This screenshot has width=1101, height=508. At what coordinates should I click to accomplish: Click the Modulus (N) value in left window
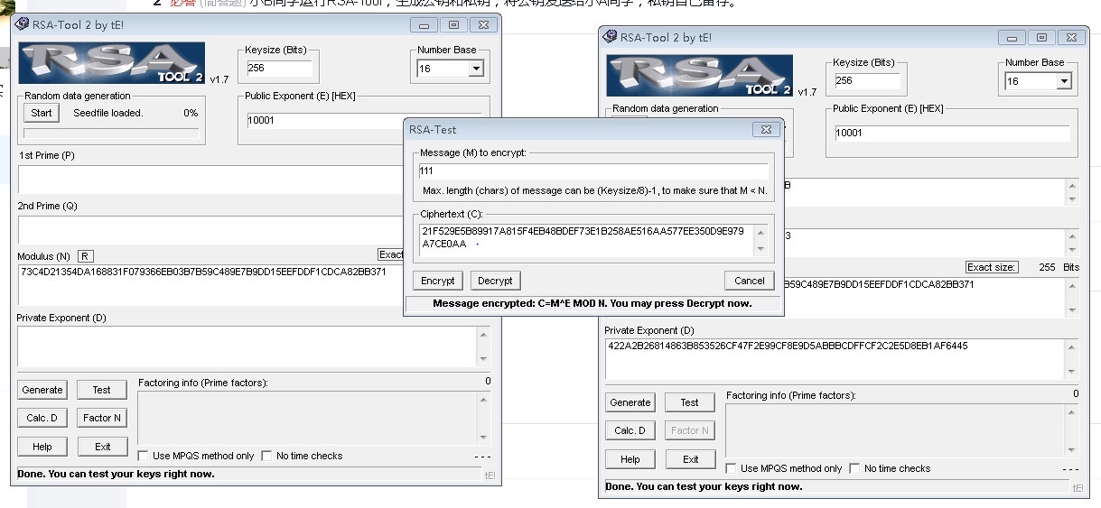(x=203, y=272)
